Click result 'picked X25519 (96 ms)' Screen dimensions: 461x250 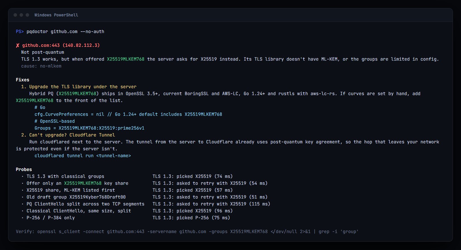[205, 211]
